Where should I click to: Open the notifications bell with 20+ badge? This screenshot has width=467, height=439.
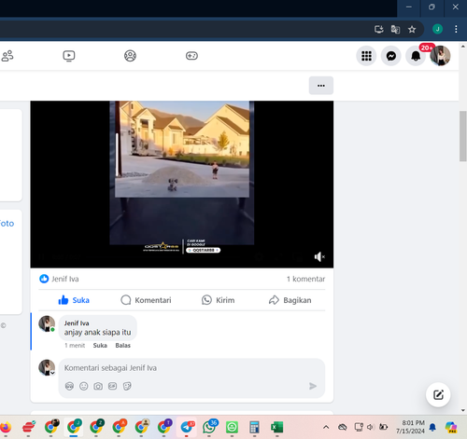(416, 56)
